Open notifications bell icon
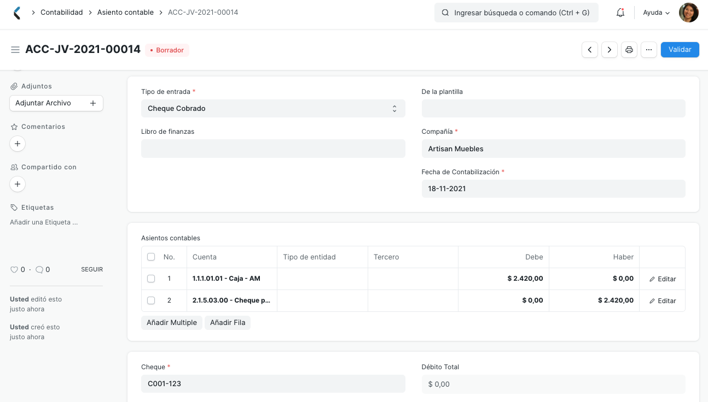Viewport: 708px width, 402px height. click(x=620, y=13)
